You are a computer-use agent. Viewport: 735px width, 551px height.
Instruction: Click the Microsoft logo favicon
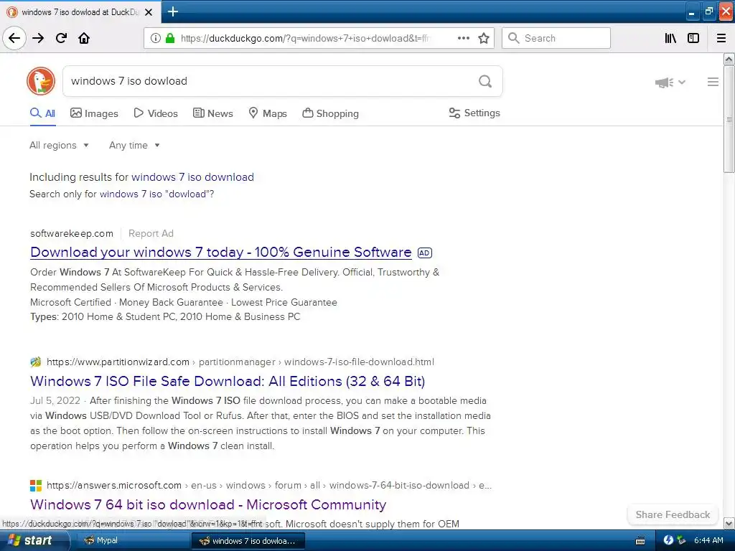point(36,486)
